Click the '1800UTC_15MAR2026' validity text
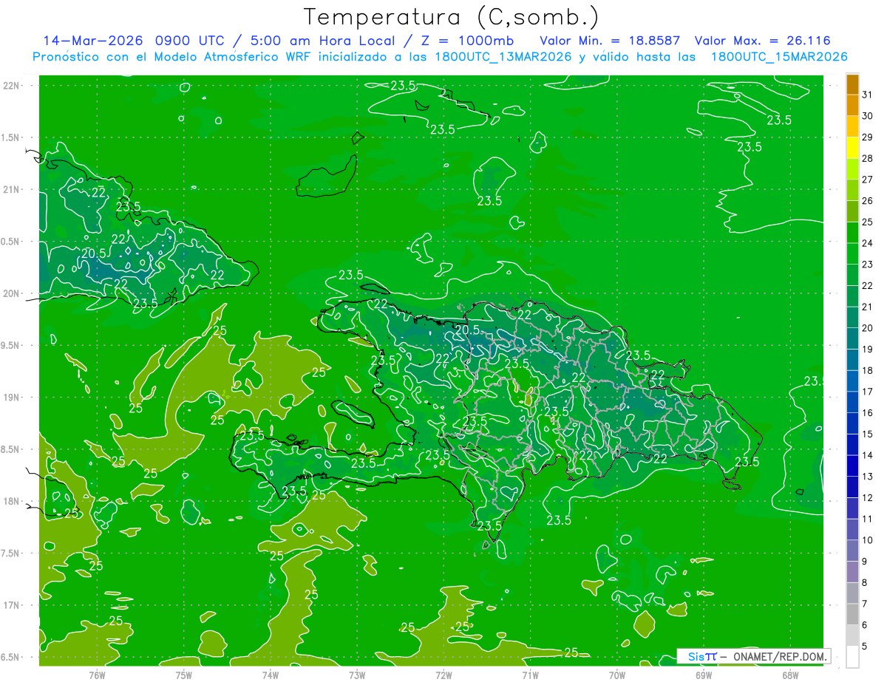This screenshot has width=887, height=685. point(779,57)
